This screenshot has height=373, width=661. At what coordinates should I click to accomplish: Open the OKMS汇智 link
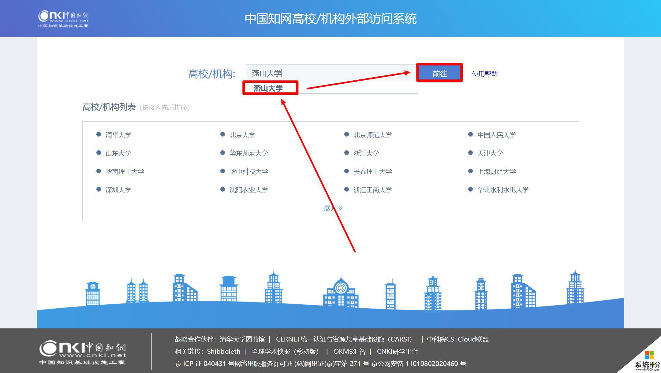tap(349, 351)
